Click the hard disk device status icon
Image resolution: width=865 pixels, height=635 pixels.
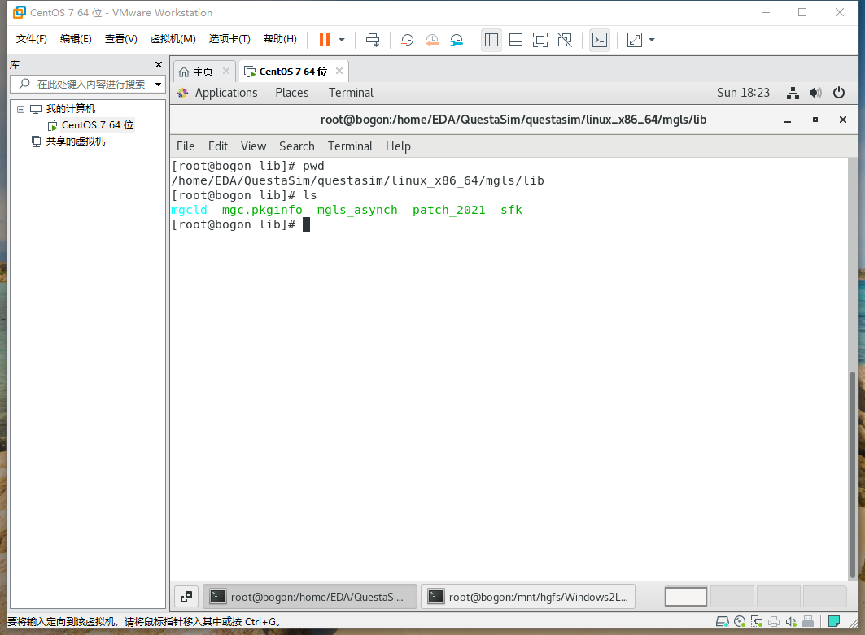coord(722,622)
